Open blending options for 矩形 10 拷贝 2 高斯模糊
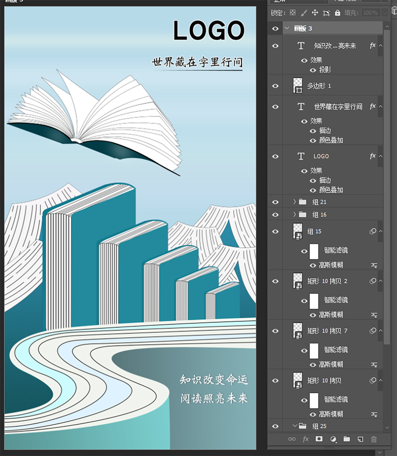 [374, 315]
